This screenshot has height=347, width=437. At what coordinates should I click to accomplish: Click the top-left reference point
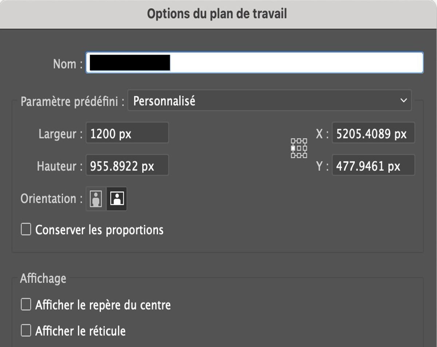click(293, 141)
